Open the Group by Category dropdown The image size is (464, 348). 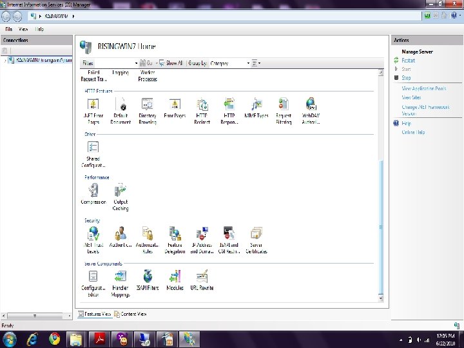[248, 63]
